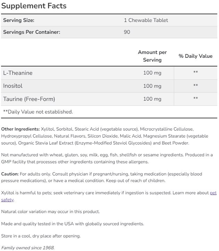Select the servings value 90

click(127, 32)
